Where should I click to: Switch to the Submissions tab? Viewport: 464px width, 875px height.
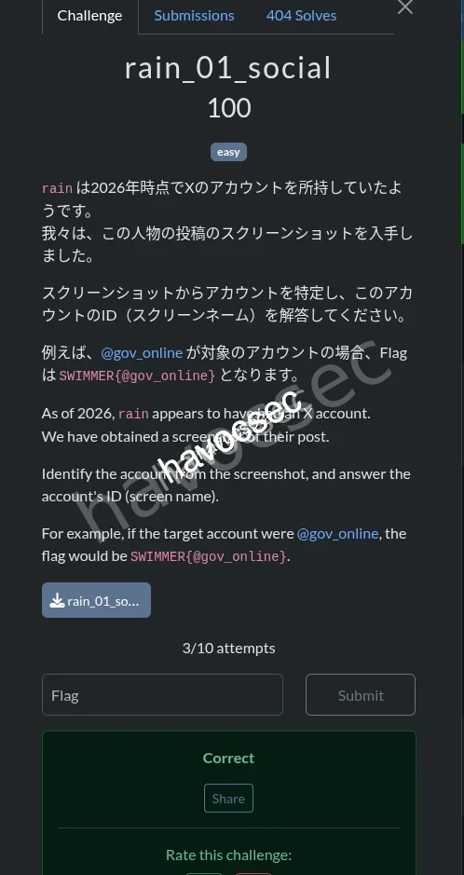194,16
